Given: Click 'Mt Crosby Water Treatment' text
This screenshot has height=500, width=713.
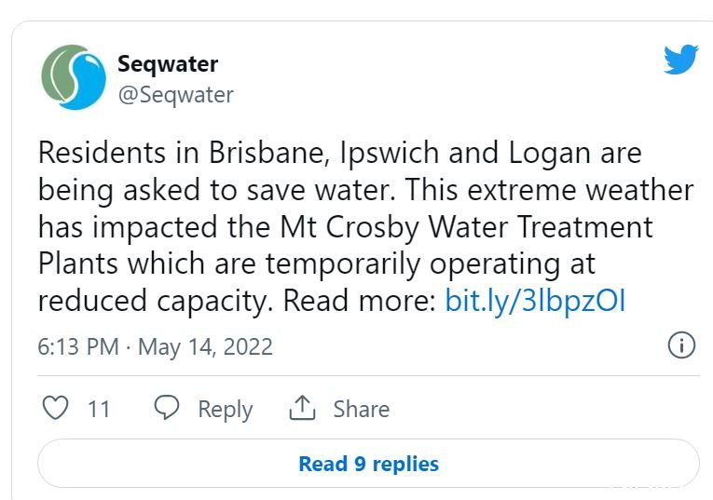Looking at the screenshot, I should (467, 226).
